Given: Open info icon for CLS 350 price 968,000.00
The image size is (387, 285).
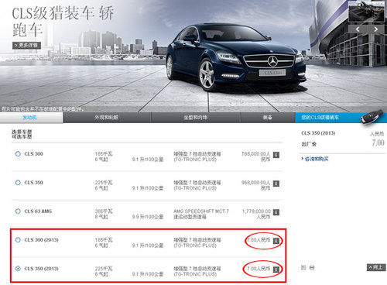Looking at the screenshot, I should 276,184.
